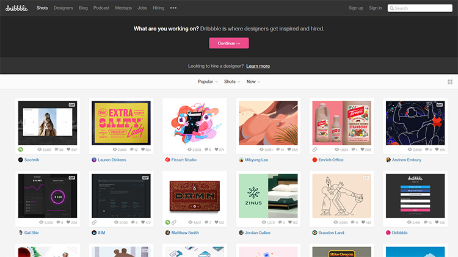
Task: Open Jobs in navigation
Action: point(142,8)
